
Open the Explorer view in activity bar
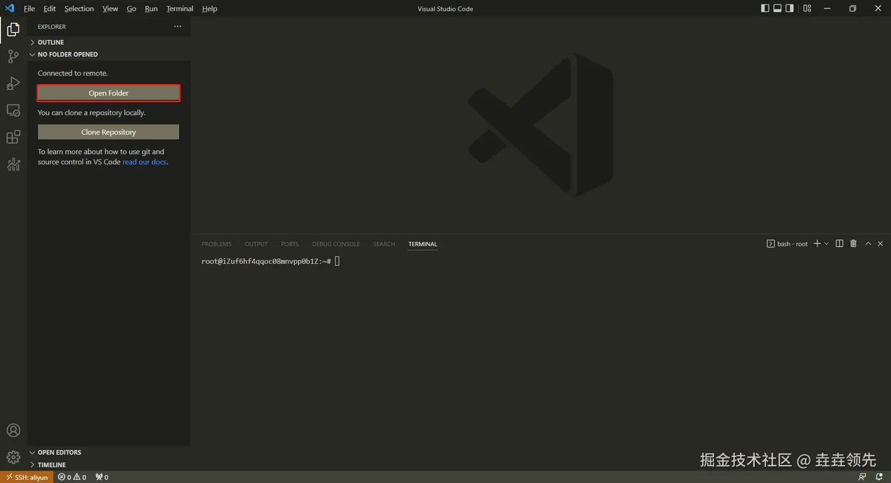pyautogui.click(x=13, y=29)
